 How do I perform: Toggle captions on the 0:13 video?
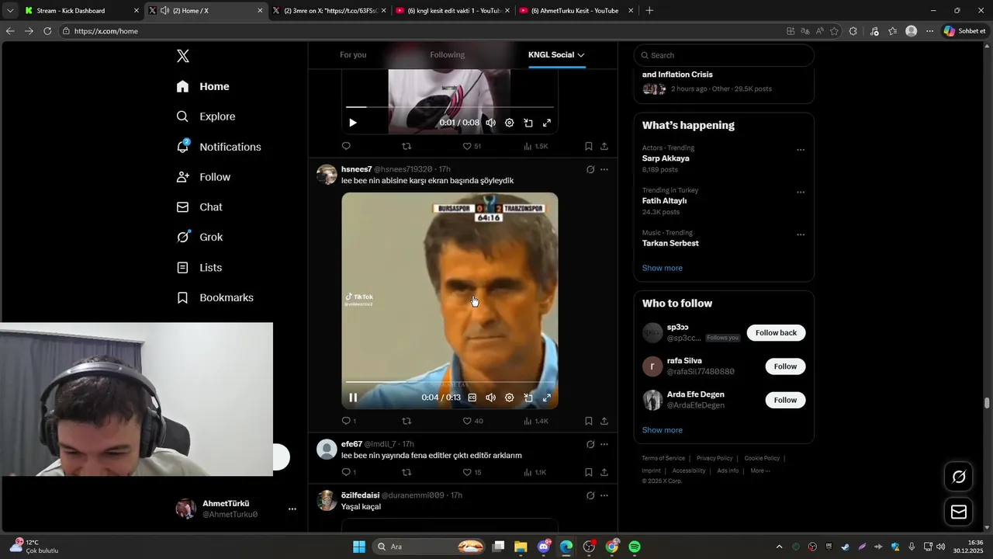(x=472, y=398)
